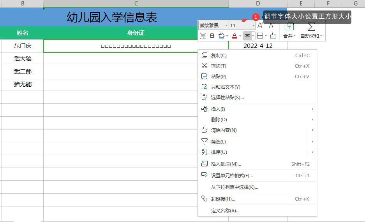The image size is (365, 222).
Task: Click the empty 身份证 cell beside 武大狼
Action: (x=120, y=59)
